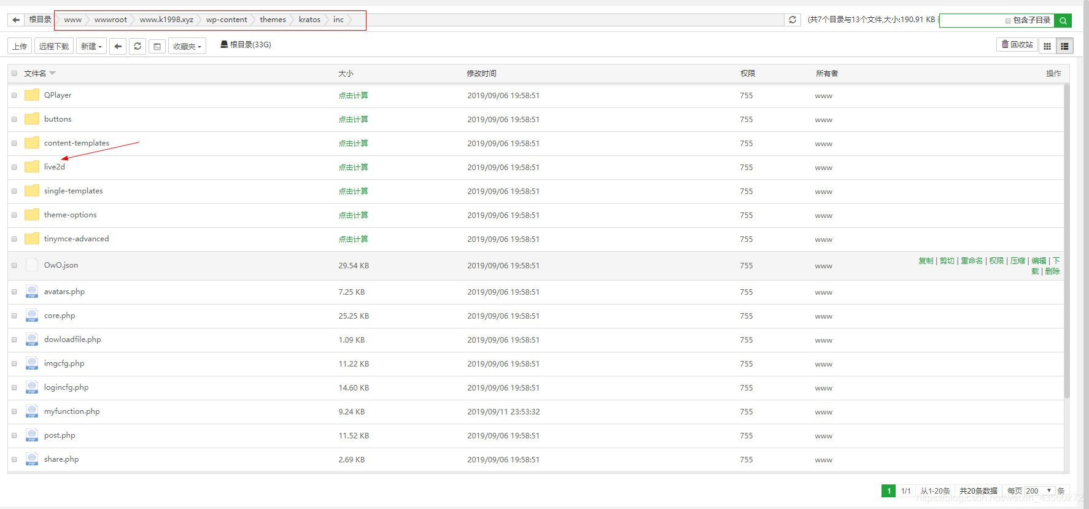Click the post.php file icon
This screenshot has width=1089, height=509.
tap(32, 435)
